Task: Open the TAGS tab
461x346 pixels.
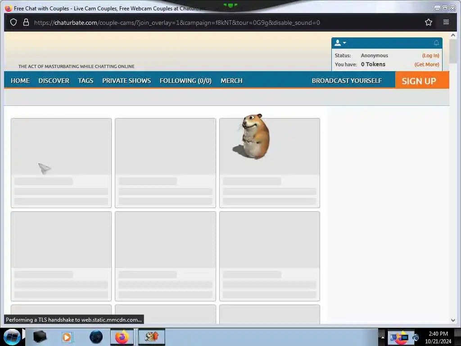Action: point(86,81)
